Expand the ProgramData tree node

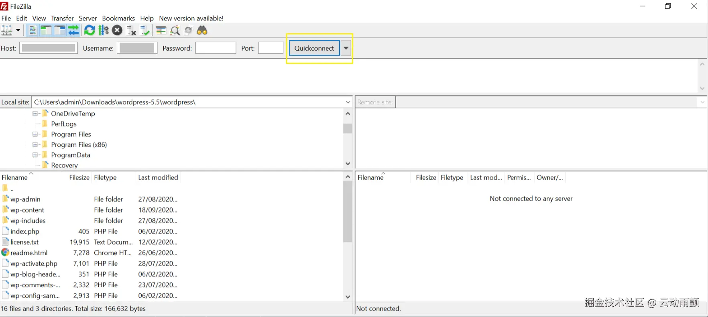(x=35, y=155)
